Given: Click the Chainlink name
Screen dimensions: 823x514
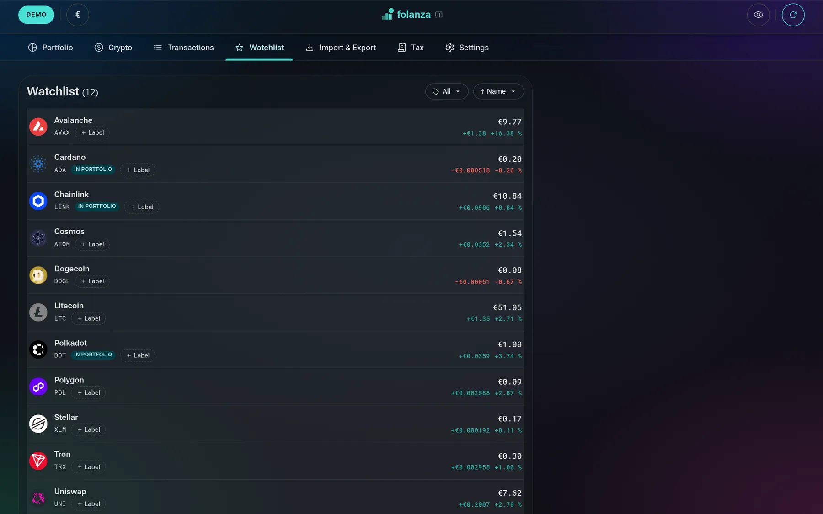Looking at the screenshot, I should tap(71, 195).
